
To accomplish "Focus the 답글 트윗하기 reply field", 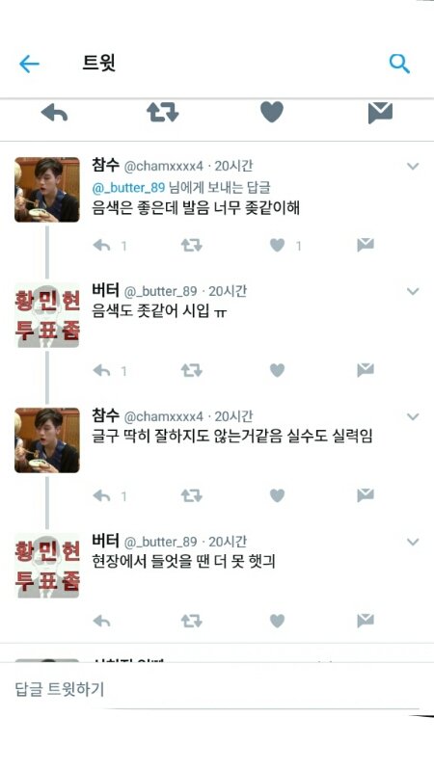I will pyautogui.click(x=217, y=689).
